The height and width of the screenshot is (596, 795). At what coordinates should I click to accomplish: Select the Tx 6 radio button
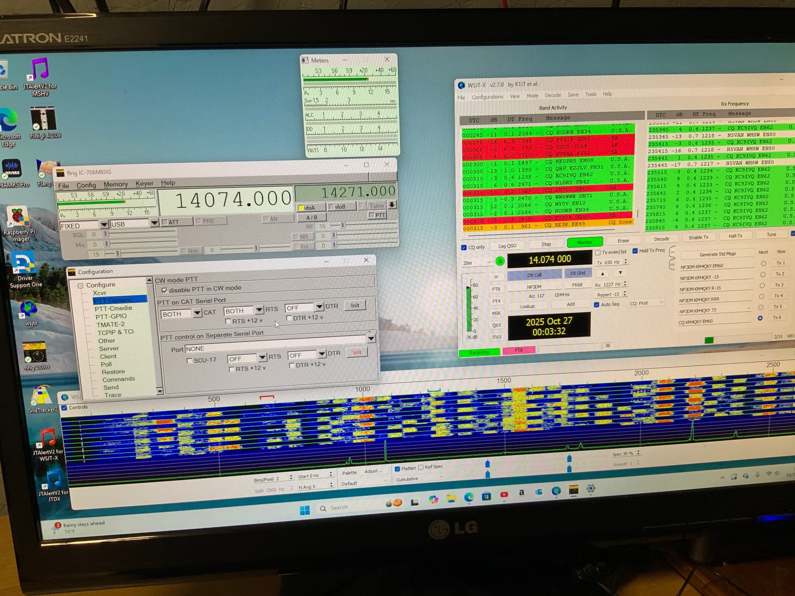click(760, 318)
